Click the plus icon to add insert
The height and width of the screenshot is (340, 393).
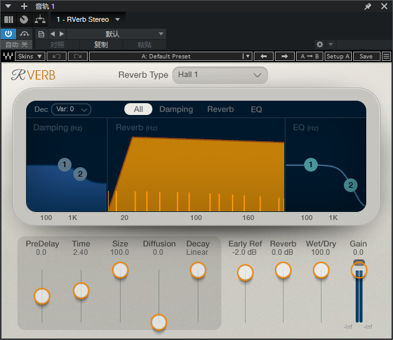pyautogui.click(x=24, y=6)
